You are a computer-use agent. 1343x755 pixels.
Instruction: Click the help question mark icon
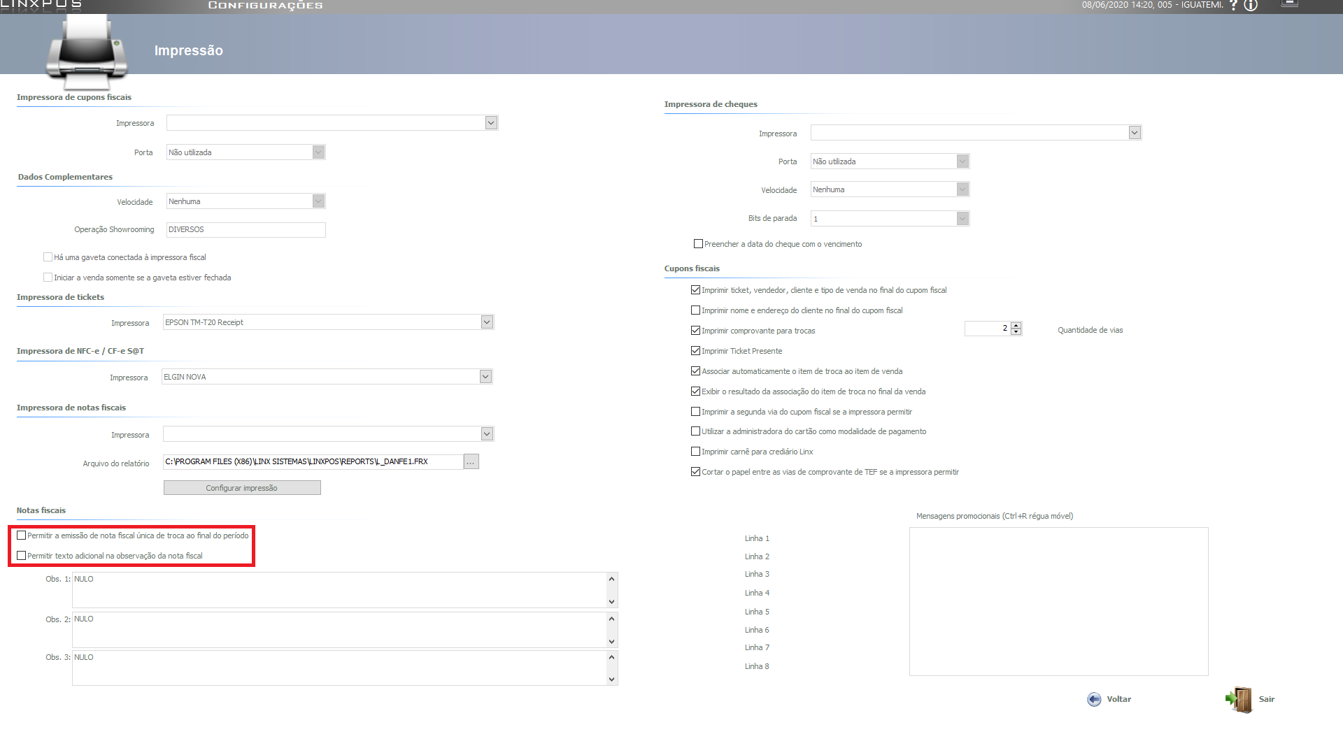tap(1234, 6)
